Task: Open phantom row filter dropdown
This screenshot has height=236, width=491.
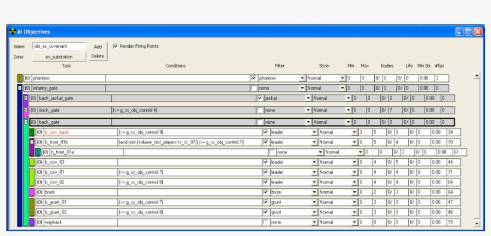Action: pyautogui.click(x=302, y=78)
